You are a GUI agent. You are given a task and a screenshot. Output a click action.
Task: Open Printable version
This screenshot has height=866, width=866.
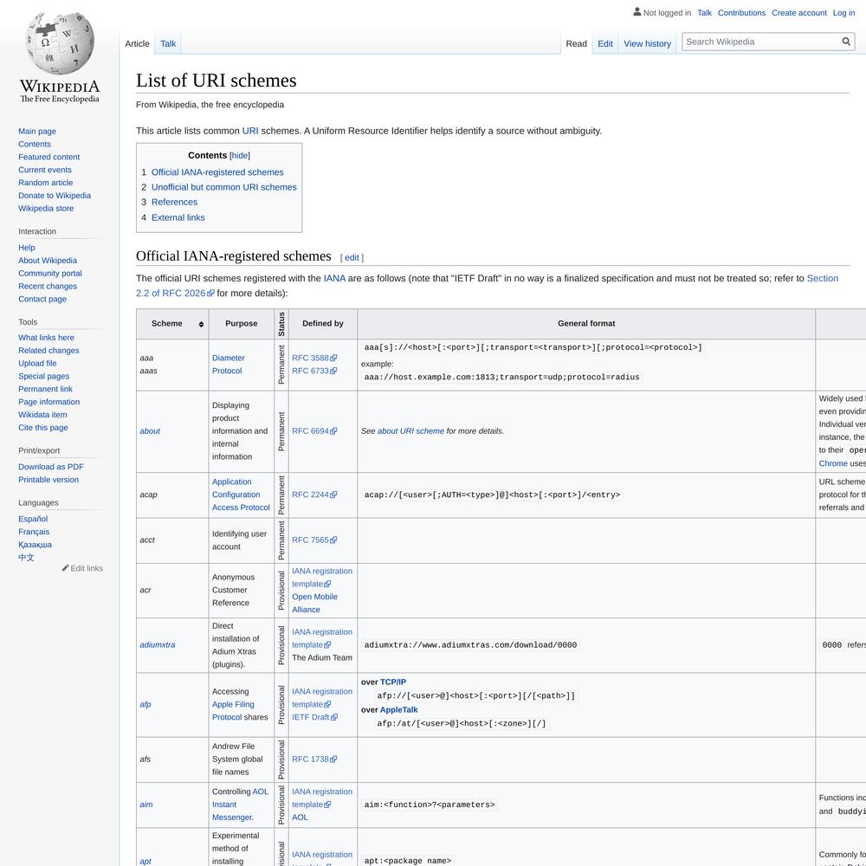click(48, 480)
